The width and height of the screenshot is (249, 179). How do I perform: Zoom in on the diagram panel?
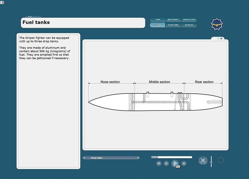coord(221,39)
